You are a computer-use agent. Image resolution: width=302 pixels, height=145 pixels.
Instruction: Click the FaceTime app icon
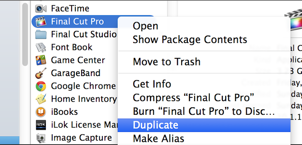point(41,8)
